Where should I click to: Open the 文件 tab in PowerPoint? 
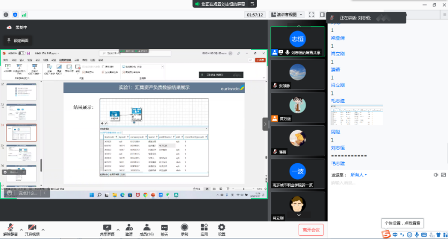(x=5, y=60)
